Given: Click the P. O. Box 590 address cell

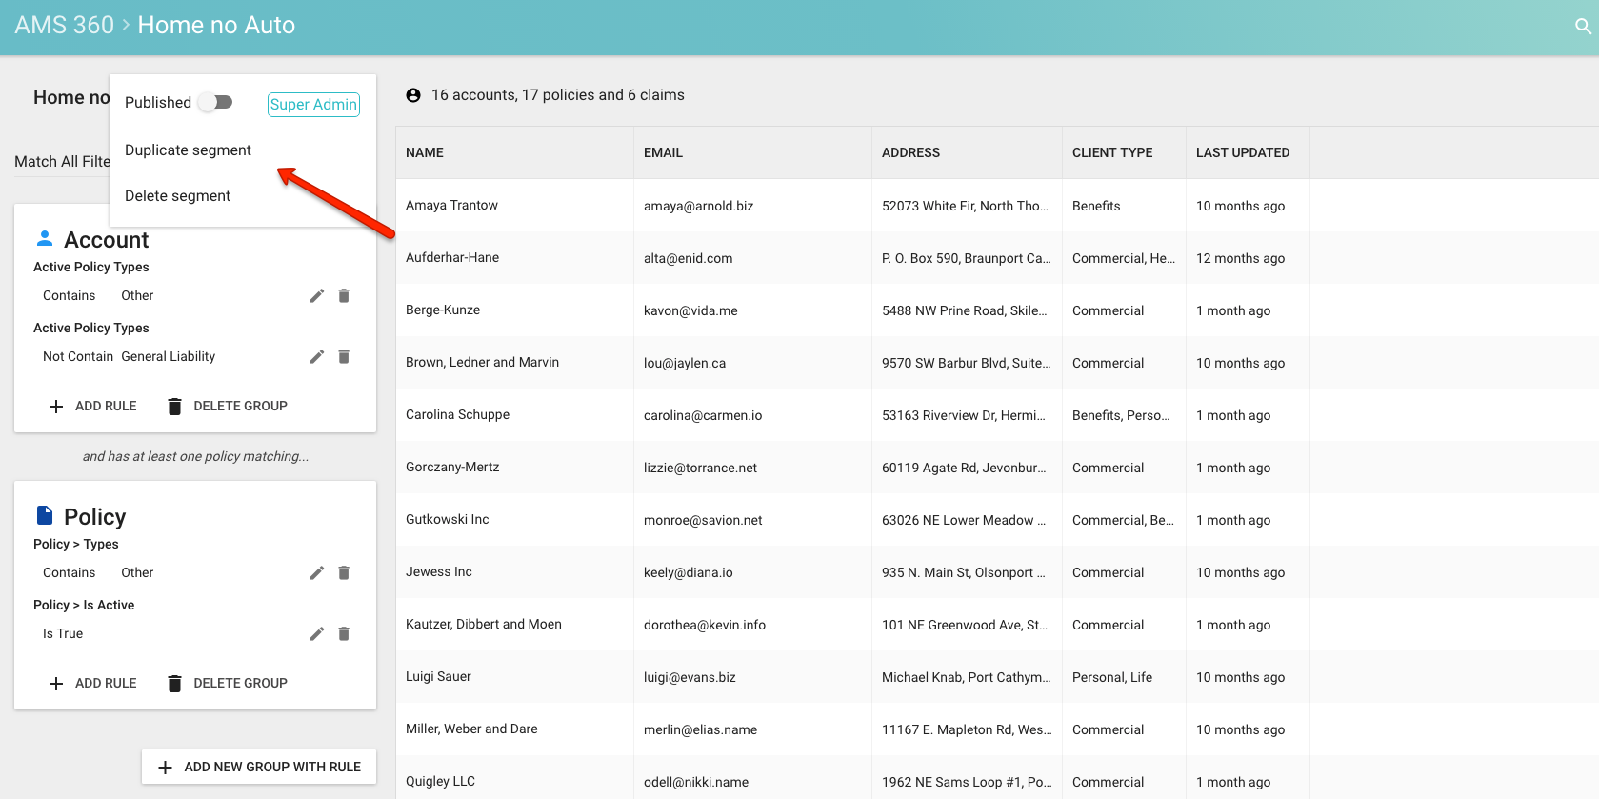Looking at the screenshot, I should (966, 258).
